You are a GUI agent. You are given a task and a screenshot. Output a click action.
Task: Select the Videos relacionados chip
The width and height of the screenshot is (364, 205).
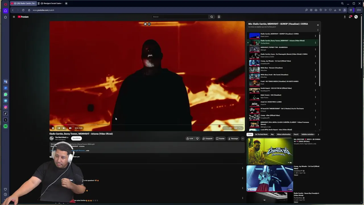click(284, 134)
